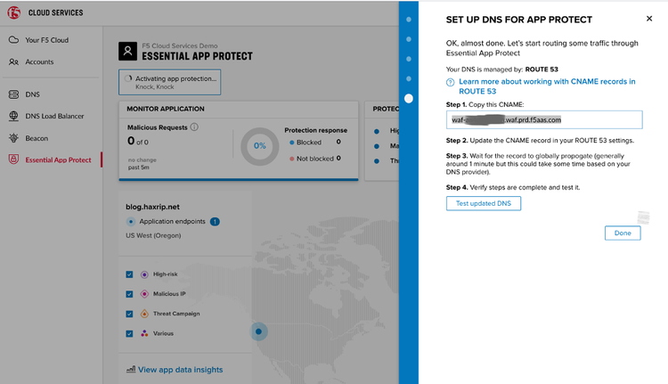Click the Malicious IP pink legend icon
Viewport: 668px width, 384px height.
pyautogui.click(x=144, y=294)
